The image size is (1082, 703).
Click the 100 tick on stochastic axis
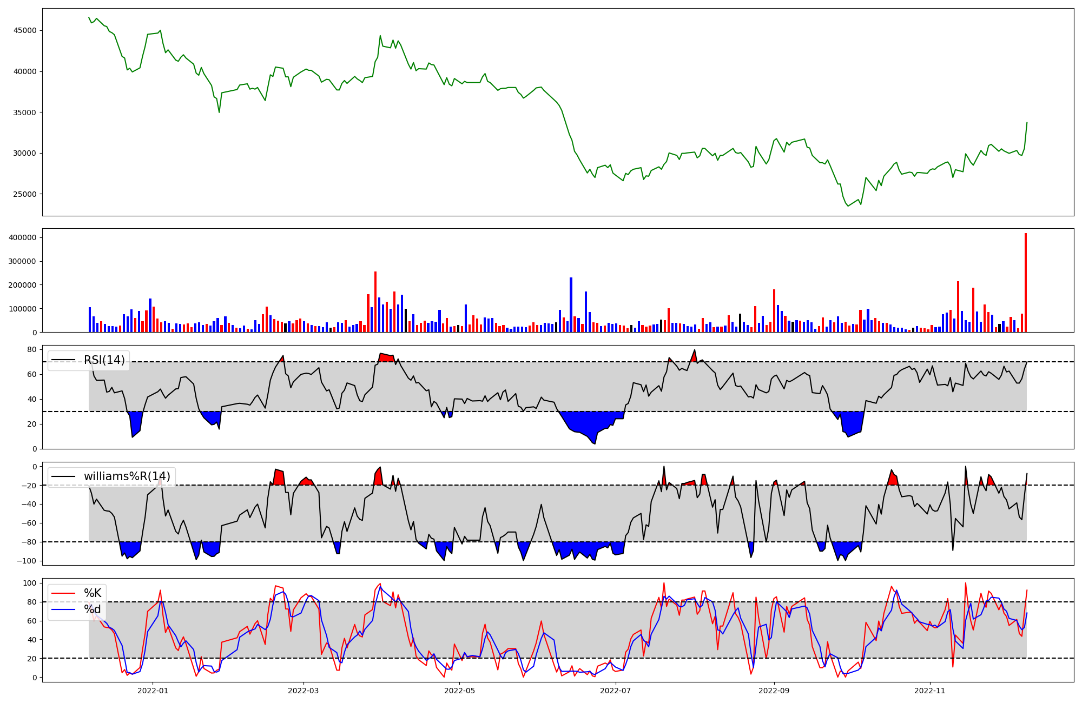(x=30, y=583)
